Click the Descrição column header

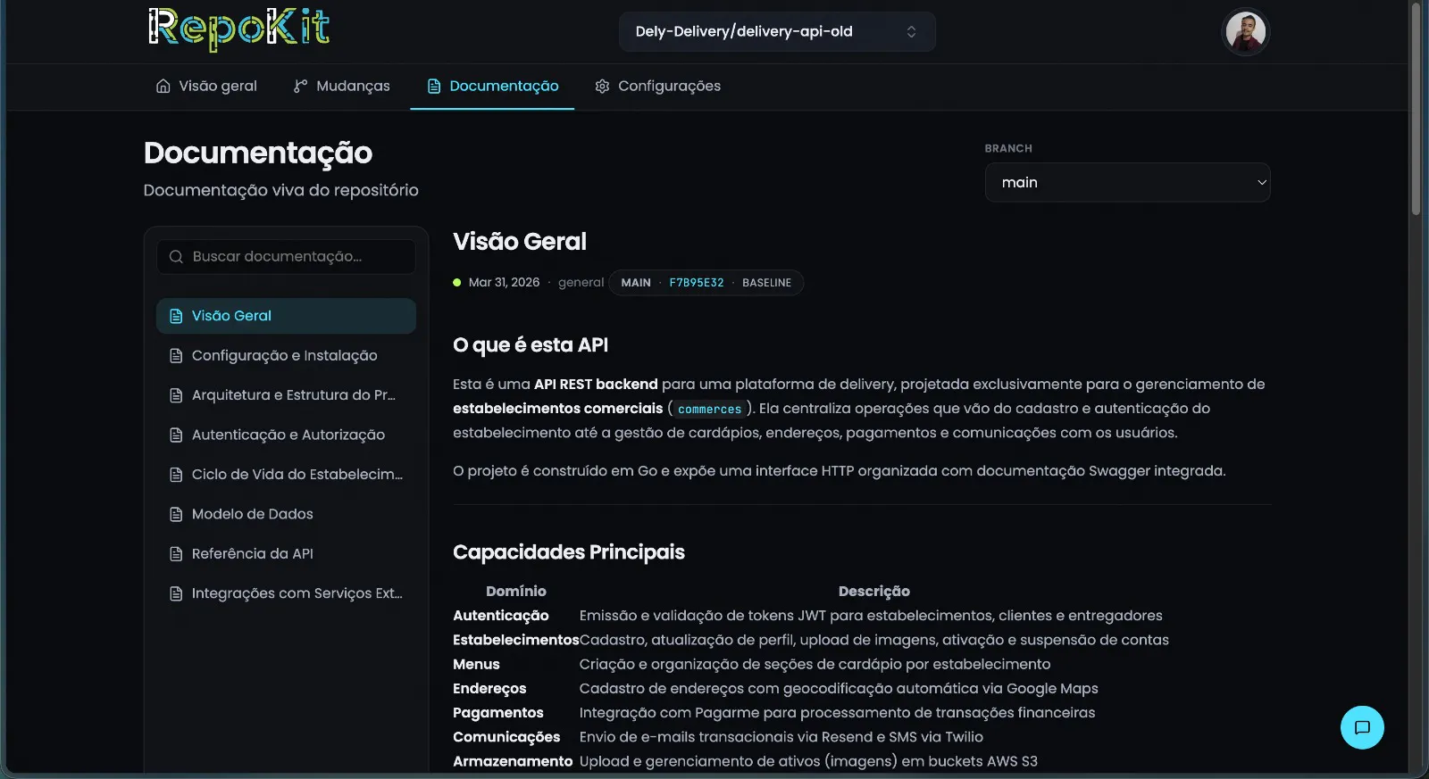pyautogui.click(x=873, y=591)
